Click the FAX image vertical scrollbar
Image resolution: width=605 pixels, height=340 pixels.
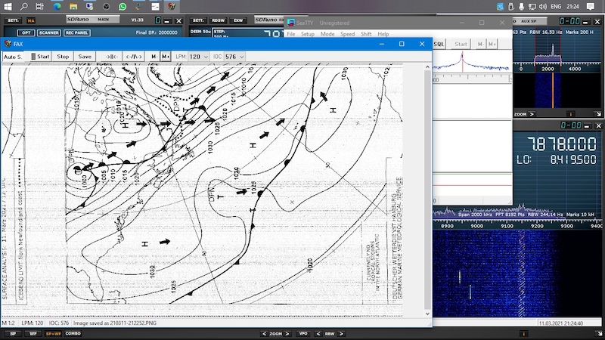[428, 189]
